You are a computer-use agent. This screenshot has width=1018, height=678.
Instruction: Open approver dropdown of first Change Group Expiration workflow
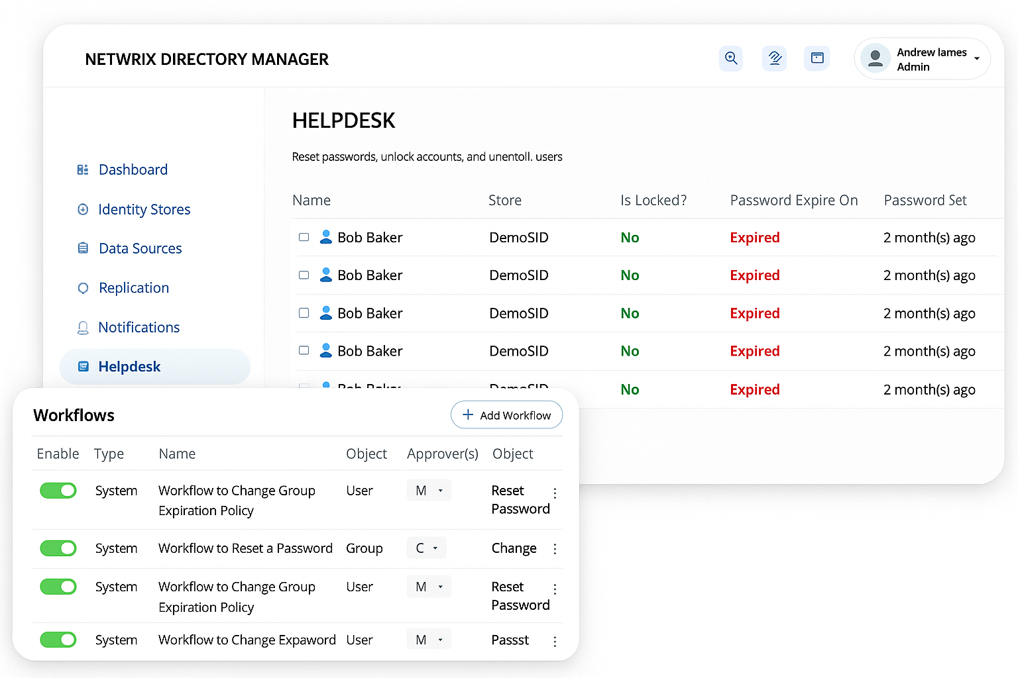[x=429, y=491]
